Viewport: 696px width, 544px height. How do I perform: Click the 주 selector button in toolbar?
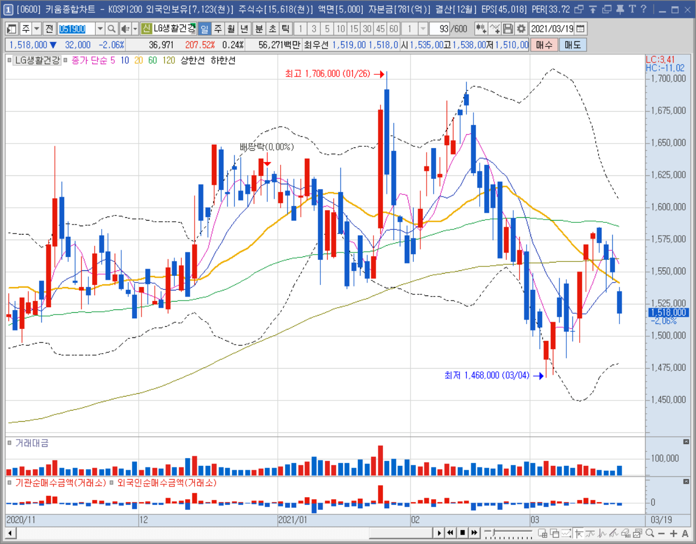coord(26,28)
